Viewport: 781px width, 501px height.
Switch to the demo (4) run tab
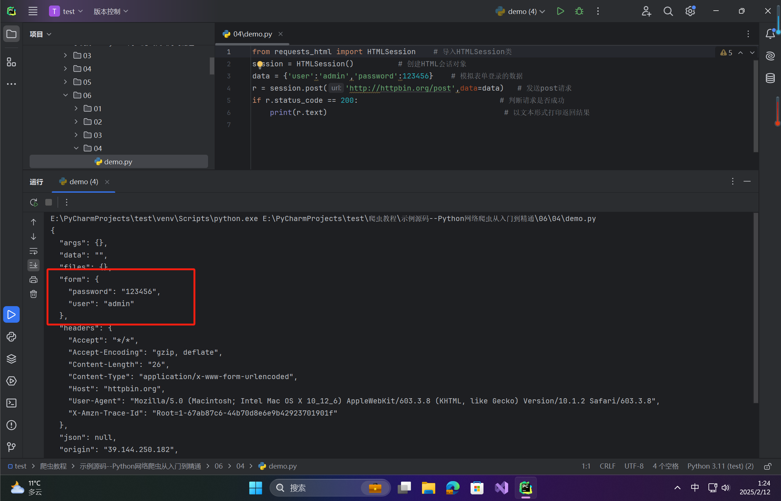[x=83, y=182]
